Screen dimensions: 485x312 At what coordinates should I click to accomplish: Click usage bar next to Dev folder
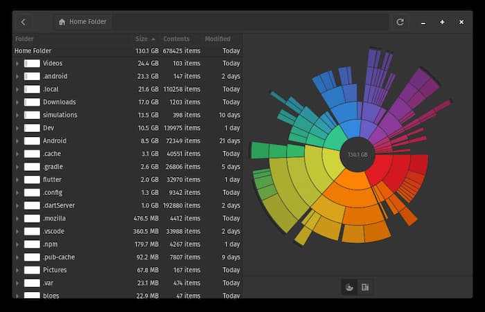tap(32, 128)
